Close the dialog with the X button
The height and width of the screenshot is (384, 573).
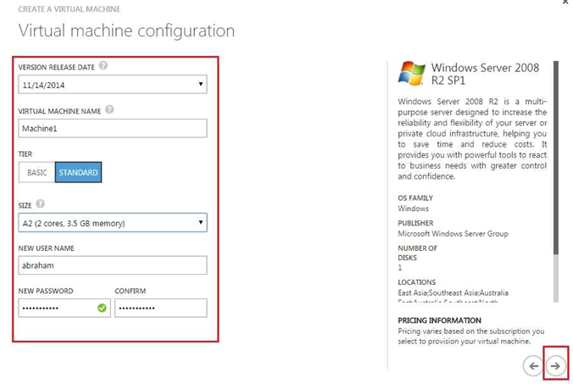(x=565, y=2)
